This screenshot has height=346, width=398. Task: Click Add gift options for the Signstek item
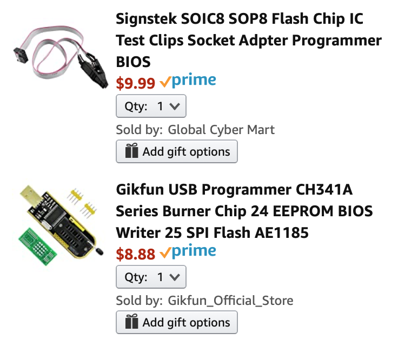[x=177, y=152]
